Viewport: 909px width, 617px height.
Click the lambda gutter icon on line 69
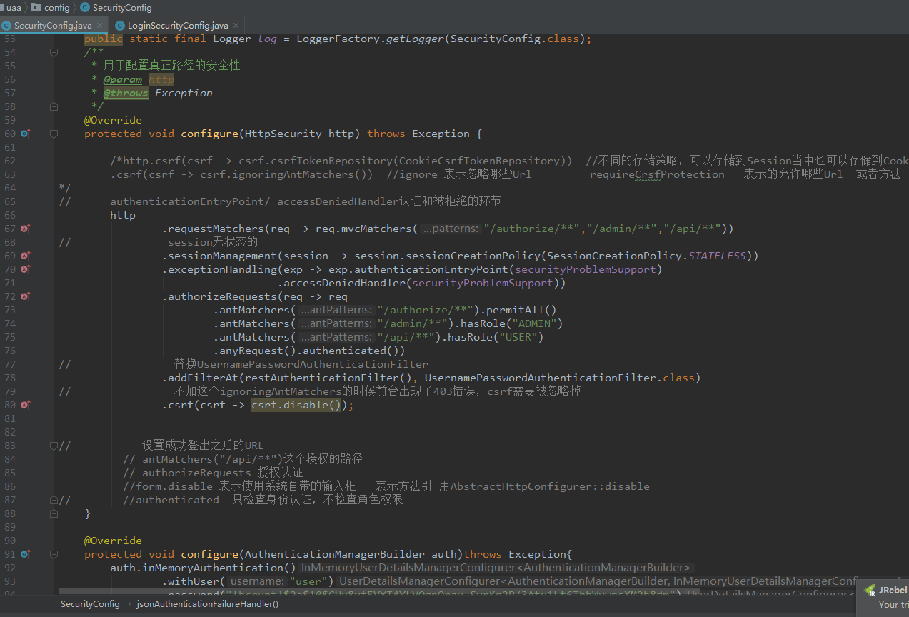coord(25,256)
